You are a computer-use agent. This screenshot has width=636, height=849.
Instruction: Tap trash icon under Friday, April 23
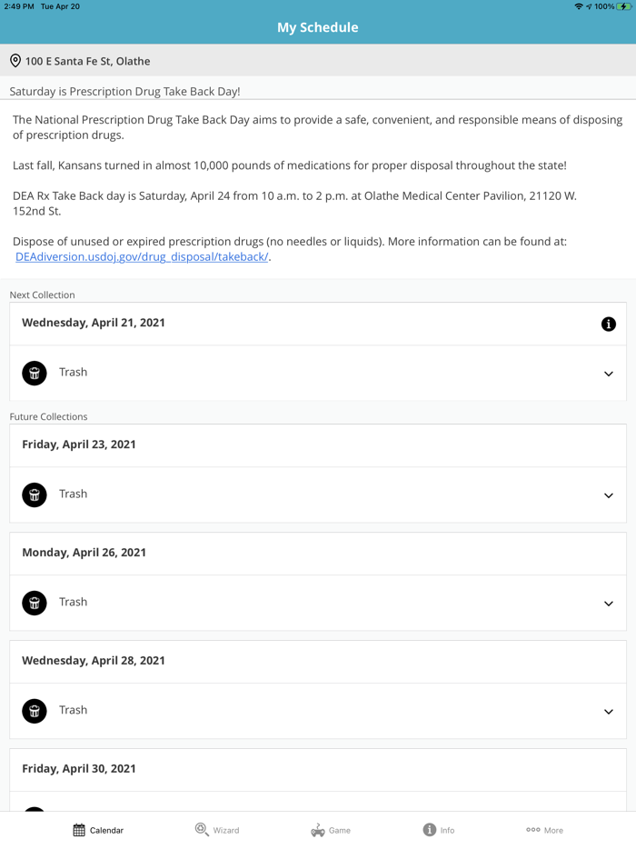[35, 494]
